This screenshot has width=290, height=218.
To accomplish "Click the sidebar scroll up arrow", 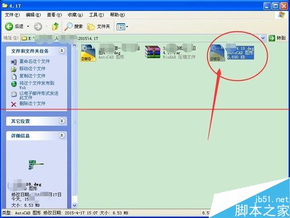I will point(74,46).
